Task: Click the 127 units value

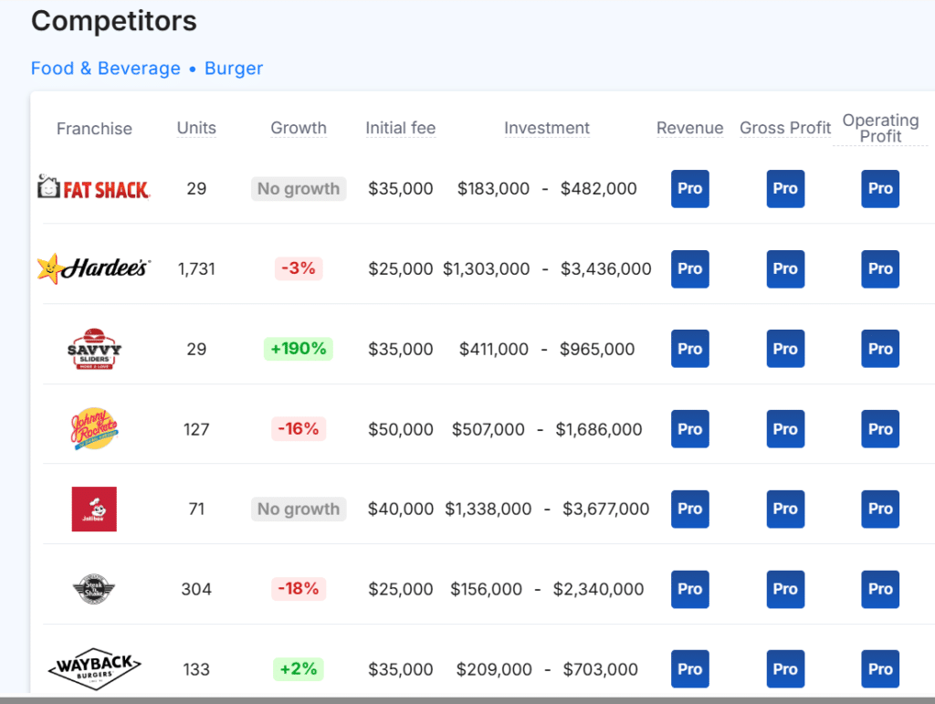Action: pyautogui.click(x=196, y=429)
